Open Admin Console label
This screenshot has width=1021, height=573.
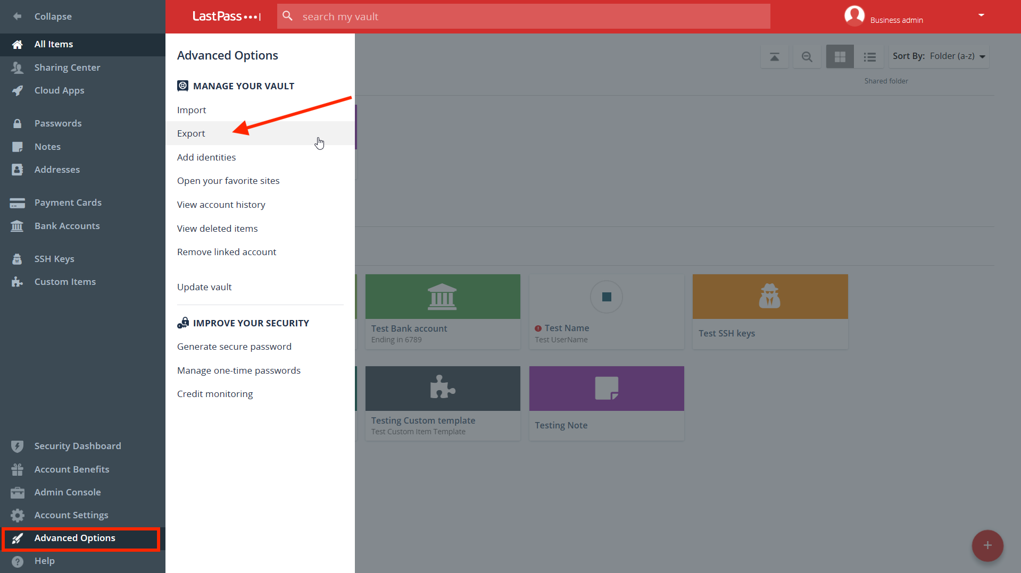coord(68,492)
